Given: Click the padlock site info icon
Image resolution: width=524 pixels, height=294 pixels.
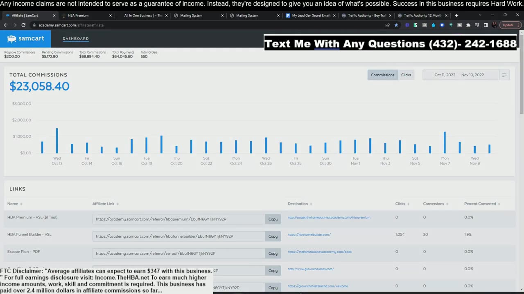Looking at the screenshot, I should click(34, 25).
